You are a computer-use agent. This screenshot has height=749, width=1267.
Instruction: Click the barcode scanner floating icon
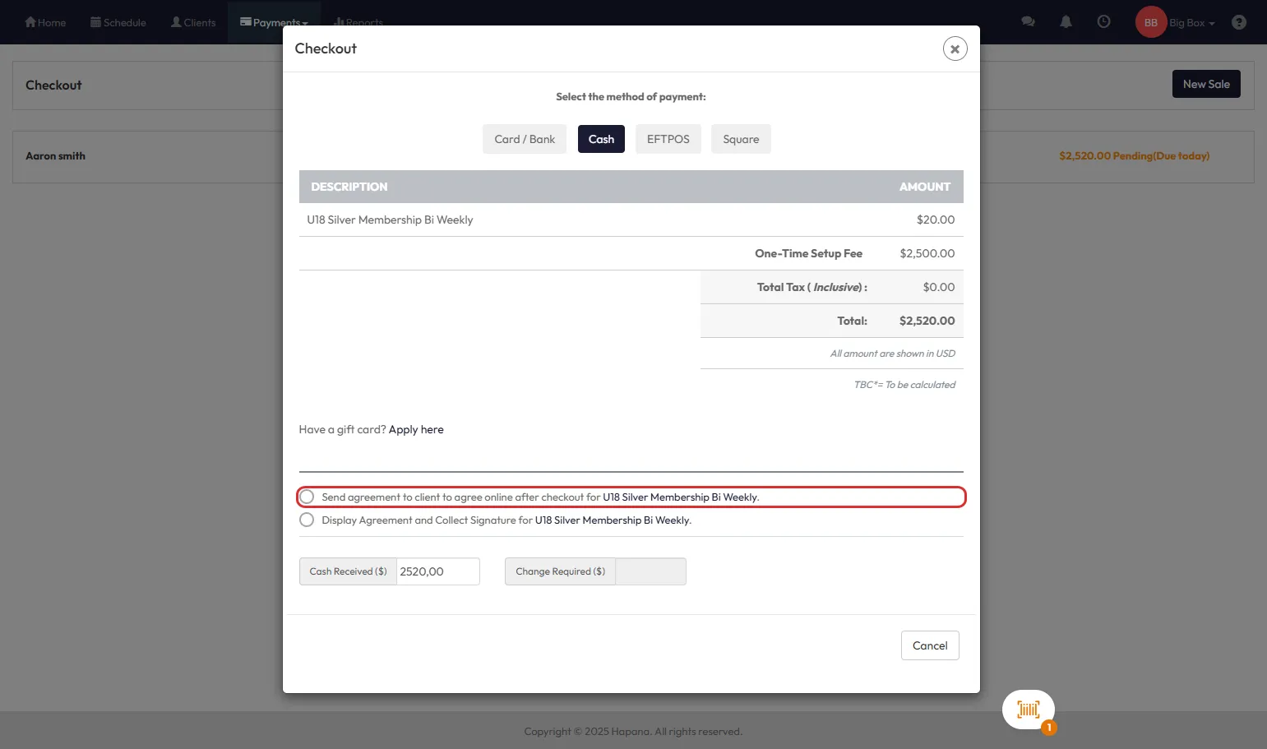(x=1028, y=710)
